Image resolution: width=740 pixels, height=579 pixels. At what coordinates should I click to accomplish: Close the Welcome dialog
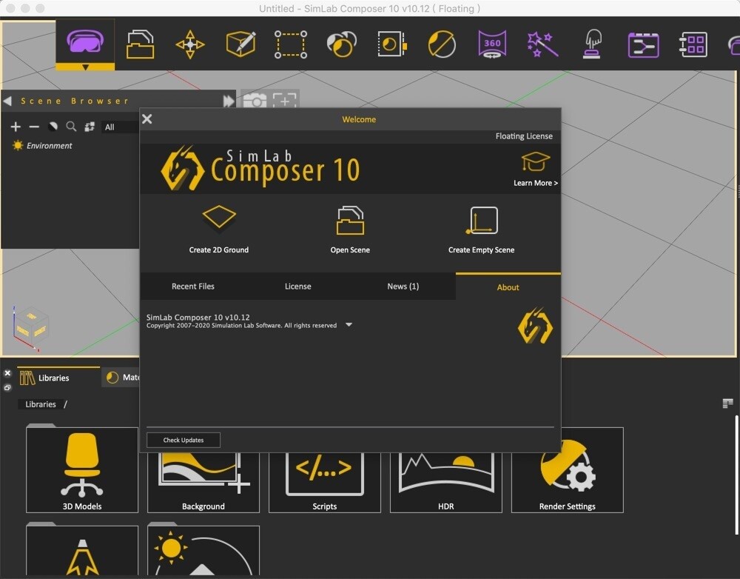147,119
